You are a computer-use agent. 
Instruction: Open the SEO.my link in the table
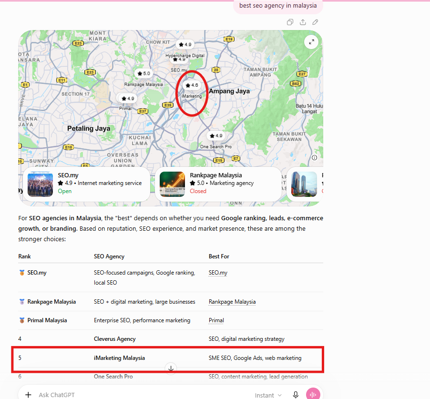[218, 273]
